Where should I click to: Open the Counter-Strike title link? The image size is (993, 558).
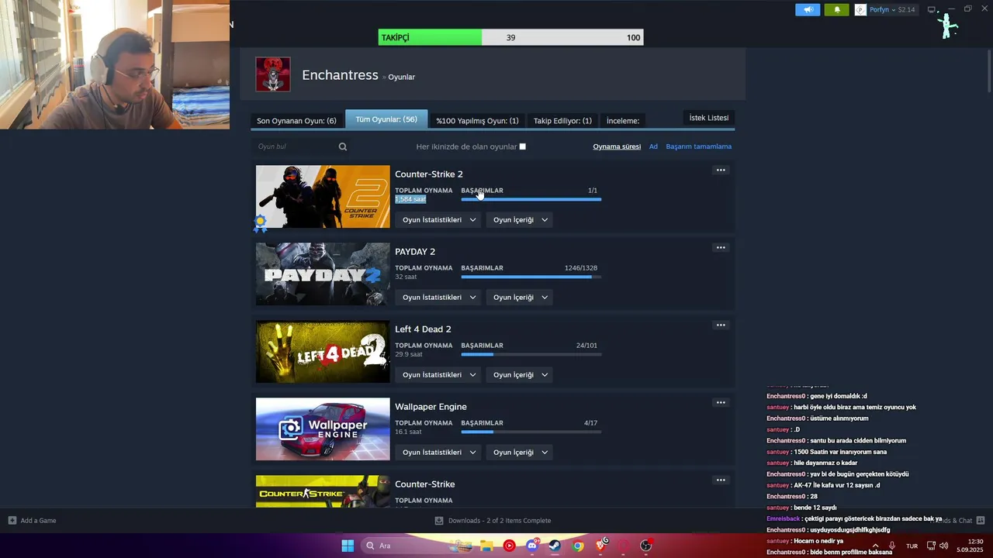click(424, 484)
